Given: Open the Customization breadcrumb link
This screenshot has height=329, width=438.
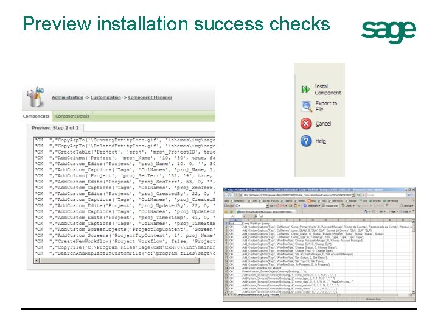Looking at the screenshot, I should [106, 97].
